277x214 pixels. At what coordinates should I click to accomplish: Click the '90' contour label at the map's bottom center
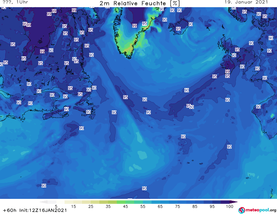tap(144, 188)
